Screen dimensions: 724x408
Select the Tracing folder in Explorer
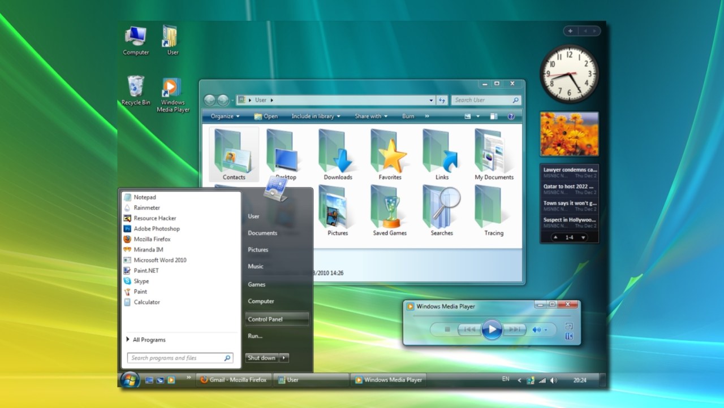coord(494,210)
